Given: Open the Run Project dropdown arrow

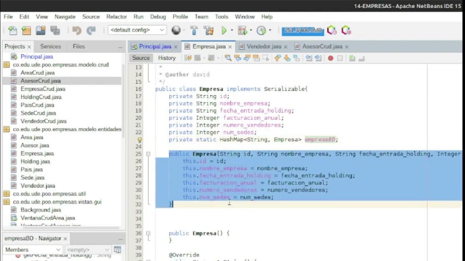Looking at the screenshot, I should [232, 30].
